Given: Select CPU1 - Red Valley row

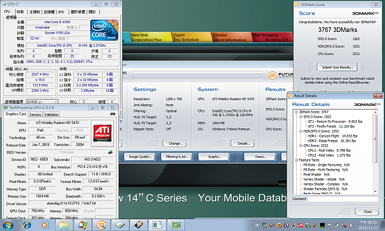Looking at the screenshot, I should coord(329,150).
